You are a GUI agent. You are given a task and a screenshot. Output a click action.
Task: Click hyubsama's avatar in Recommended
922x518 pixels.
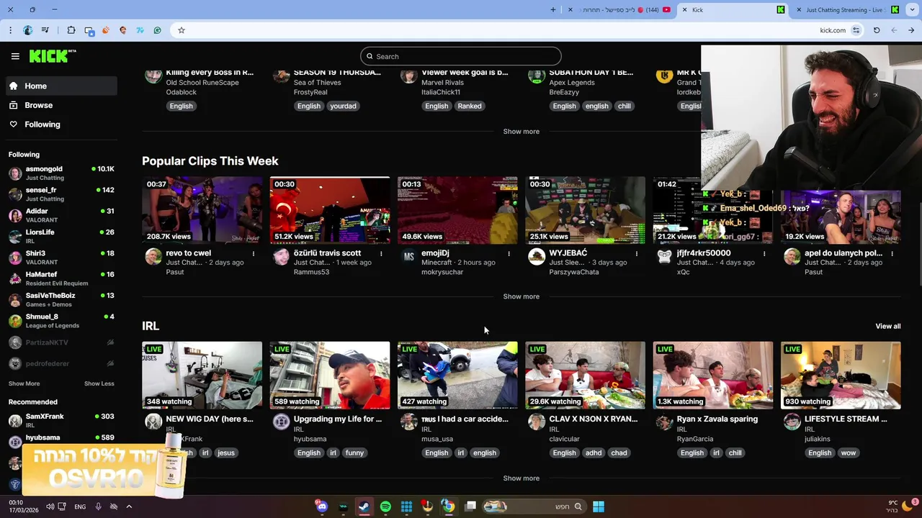15,441
